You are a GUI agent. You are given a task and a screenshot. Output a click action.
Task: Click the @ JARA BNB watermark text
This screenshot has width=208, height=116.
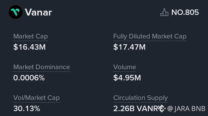186,109
